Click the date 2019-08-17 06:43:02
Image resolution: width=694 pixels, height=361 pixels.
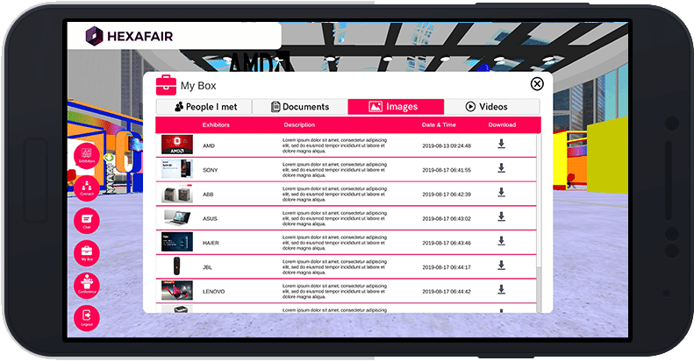click(x=447, y=219)
